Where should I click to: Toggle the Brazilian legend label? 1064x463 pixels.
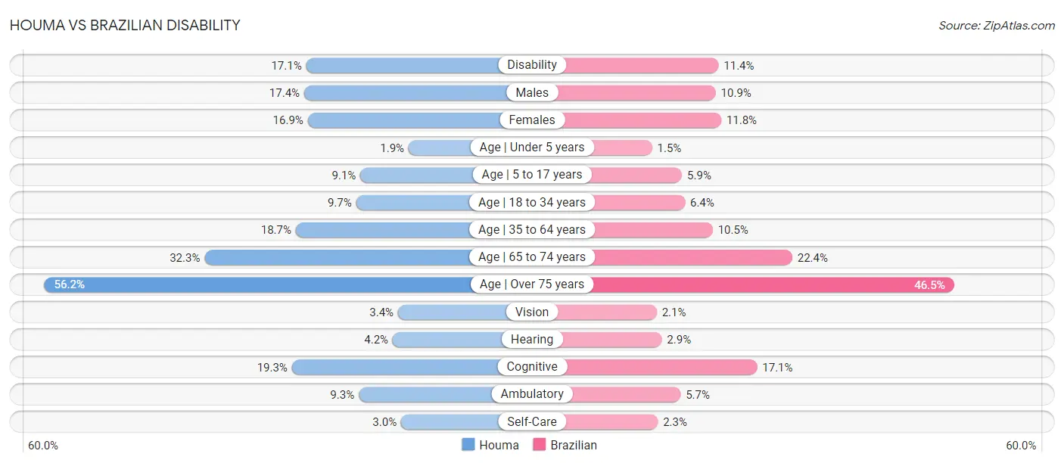[574, 445]
